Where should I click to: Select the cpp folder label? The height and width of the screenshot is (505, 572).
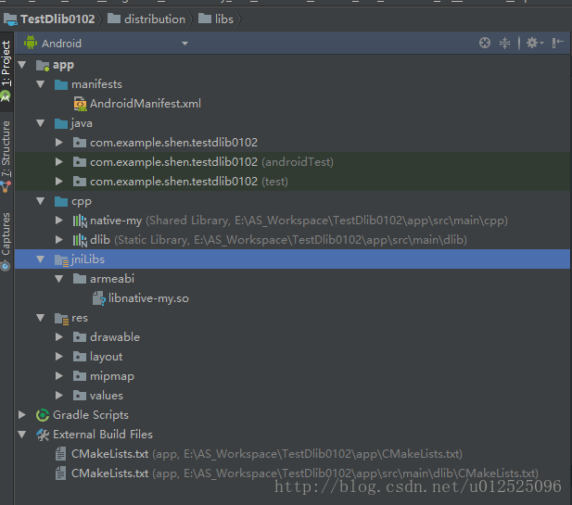pos(82,202)
